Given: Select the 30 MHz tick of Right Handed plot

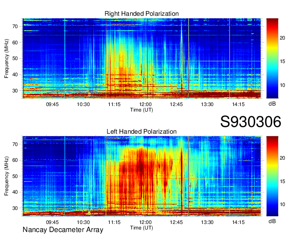Looking at the screenshot, I should (x=15, y=91).
